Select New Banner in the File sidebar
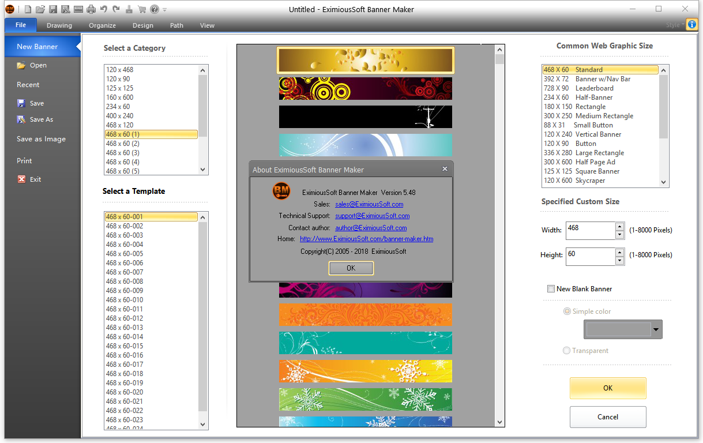 pyautogui.click(x=42, y=47)
